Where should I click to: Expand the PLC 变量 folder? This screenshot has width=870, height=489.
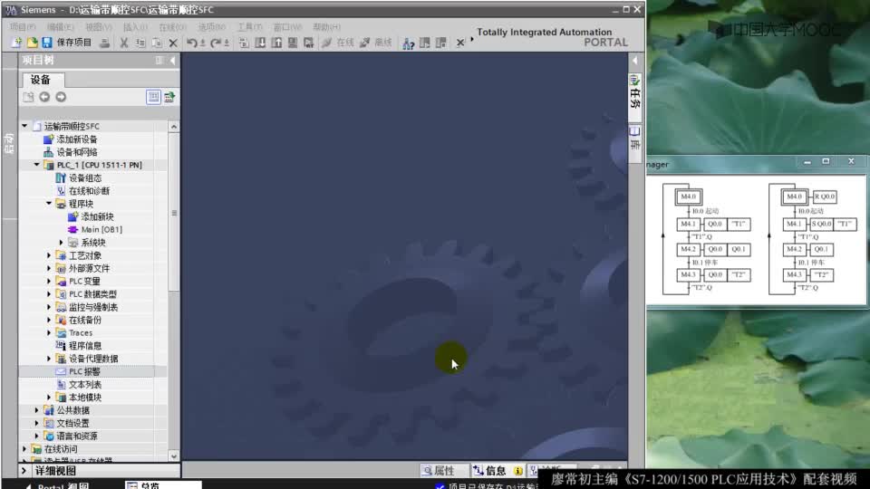click(x=49, y=281)
